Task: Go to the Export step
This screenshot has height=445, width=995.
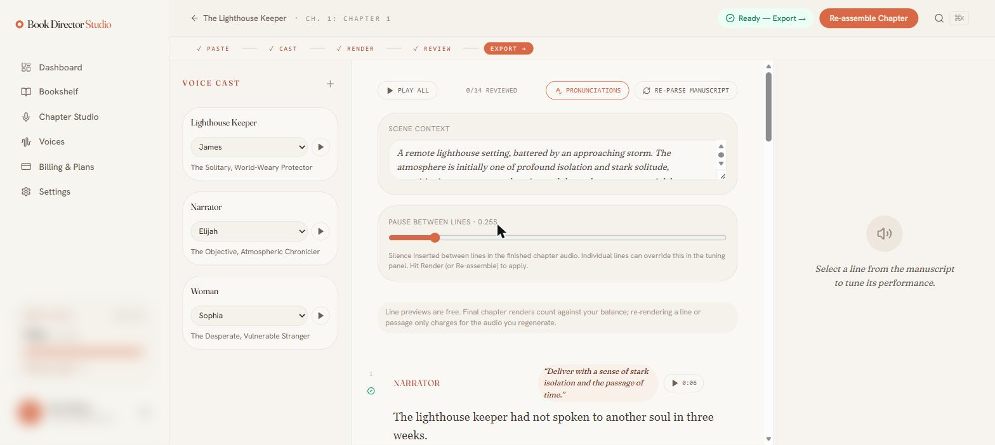Action: coord(508,48)
